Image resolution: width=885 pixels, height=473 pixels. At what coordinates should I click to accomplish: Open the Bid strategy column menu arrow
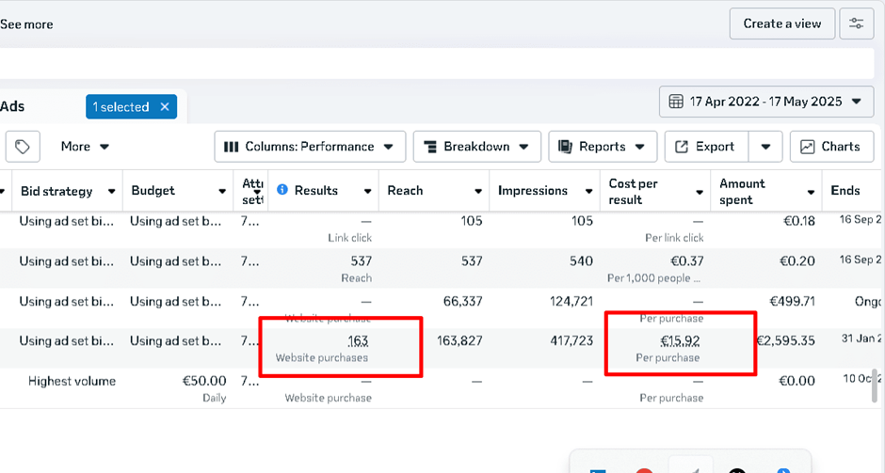[111, 191]
